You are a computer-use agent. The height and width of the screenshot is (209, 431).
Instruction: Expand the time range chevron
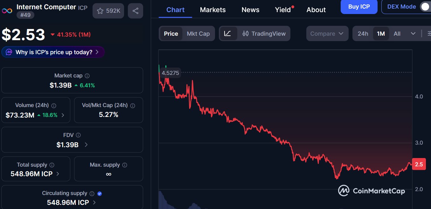413,33
